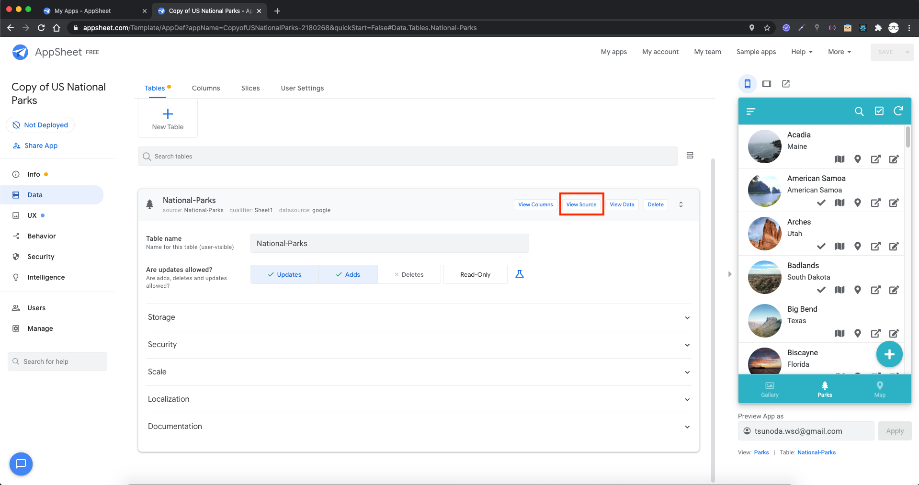Set the table to Read-Only

[476, 274]
